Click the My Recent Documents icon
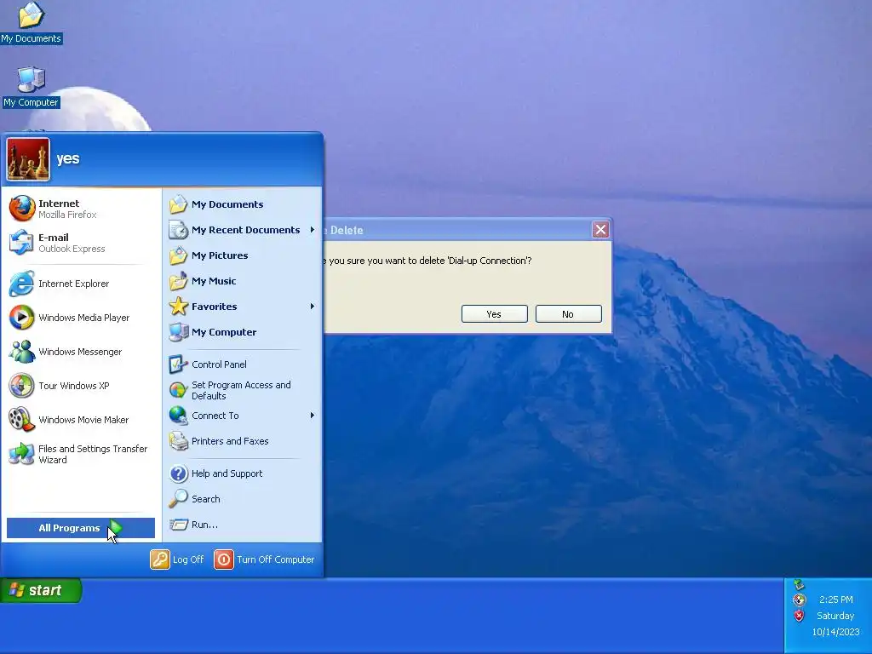Screen dimensions: 872x654 pyautogui.click(x=178, y=230)
